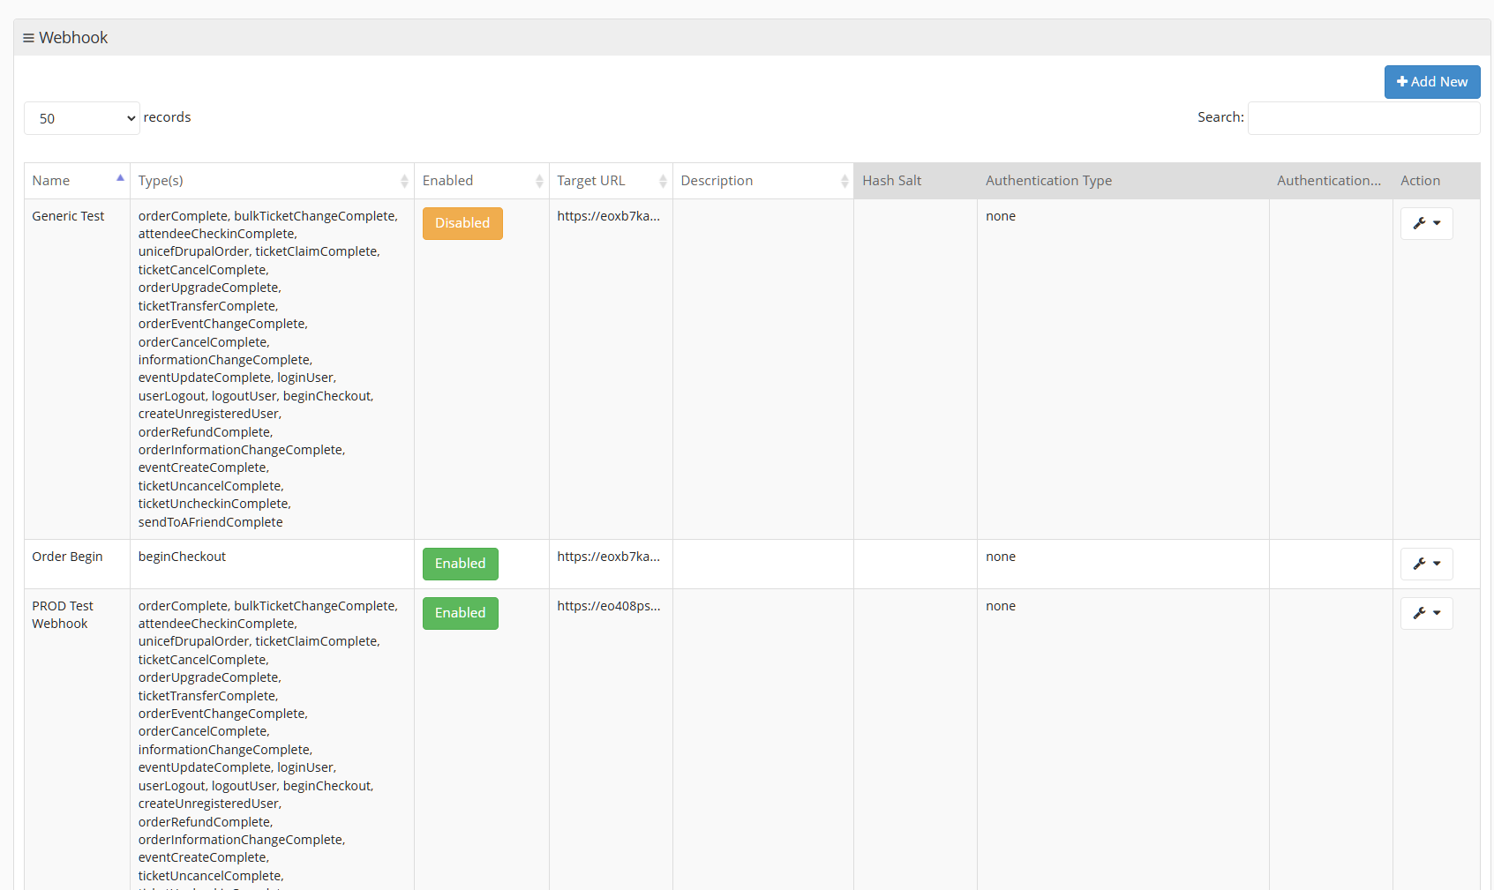Click PROD Test target URL https://eo408ps...
The image size is (1494, 890).
click(608, 606)
